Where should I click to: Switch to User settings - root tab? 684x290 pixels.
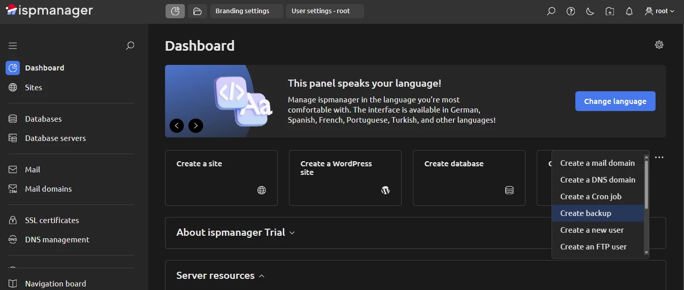[x=325, y=11]
